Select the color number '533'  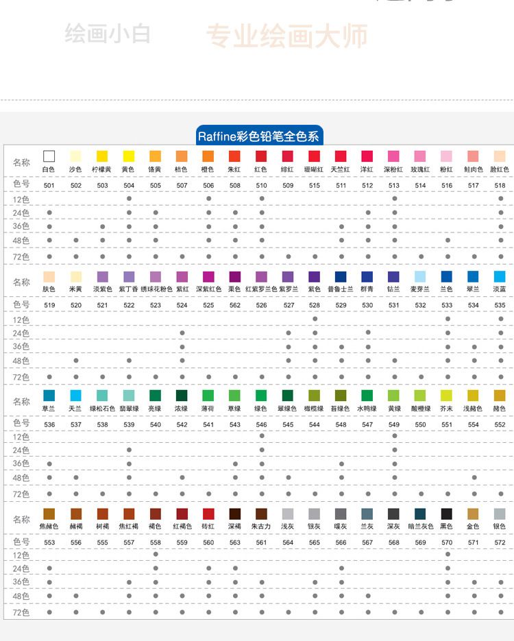pyautogui.click(x=447, y=305)
